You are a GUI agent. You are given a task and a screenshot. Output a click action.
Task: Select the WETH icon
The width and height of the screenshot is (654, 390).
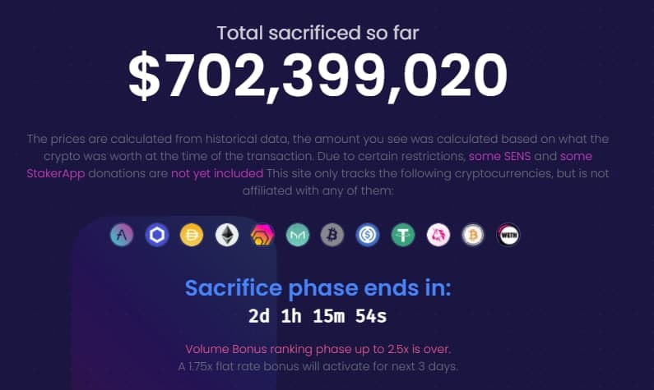(508, 235)
